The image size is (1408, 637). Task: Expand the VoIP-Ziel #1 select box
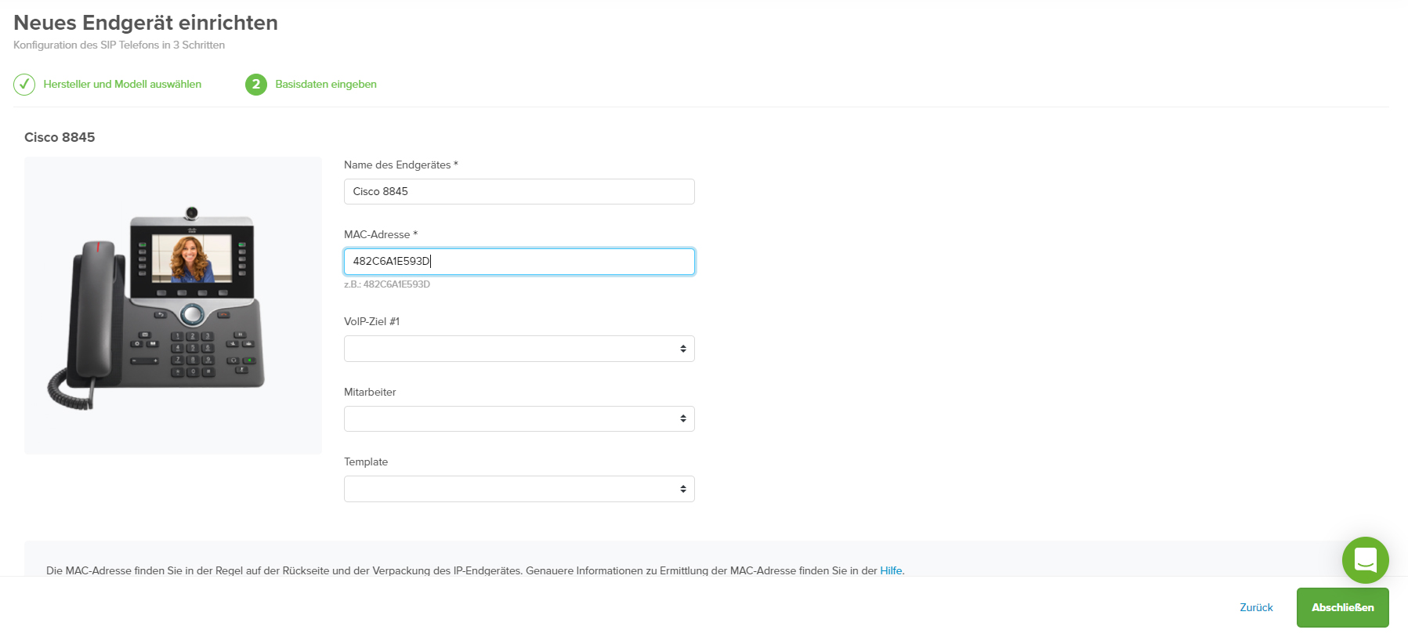click(519, 349)
